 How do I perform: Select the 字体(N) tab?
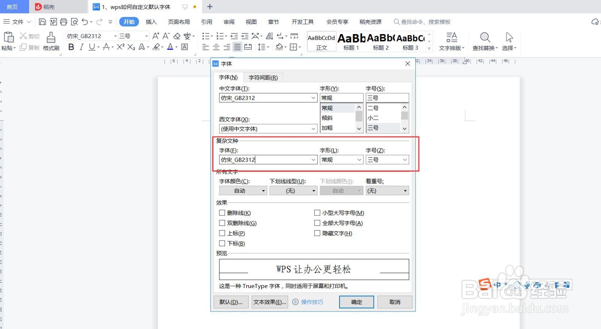228,77
